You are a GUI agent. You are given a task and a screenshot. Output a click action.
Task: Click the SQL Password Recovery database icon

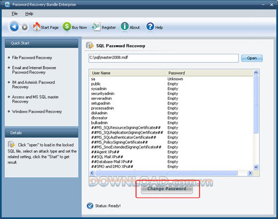(90, 46)
